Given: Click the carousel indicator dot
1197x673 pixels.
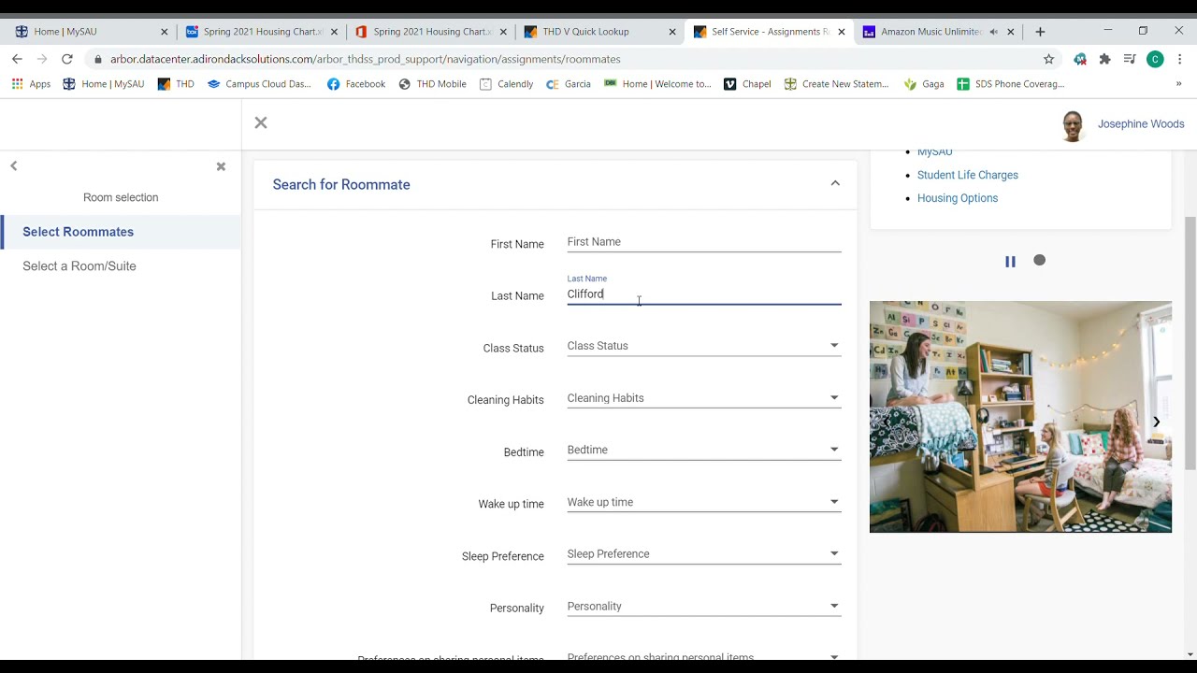Looking at the screenshot, I should 1039,261.
